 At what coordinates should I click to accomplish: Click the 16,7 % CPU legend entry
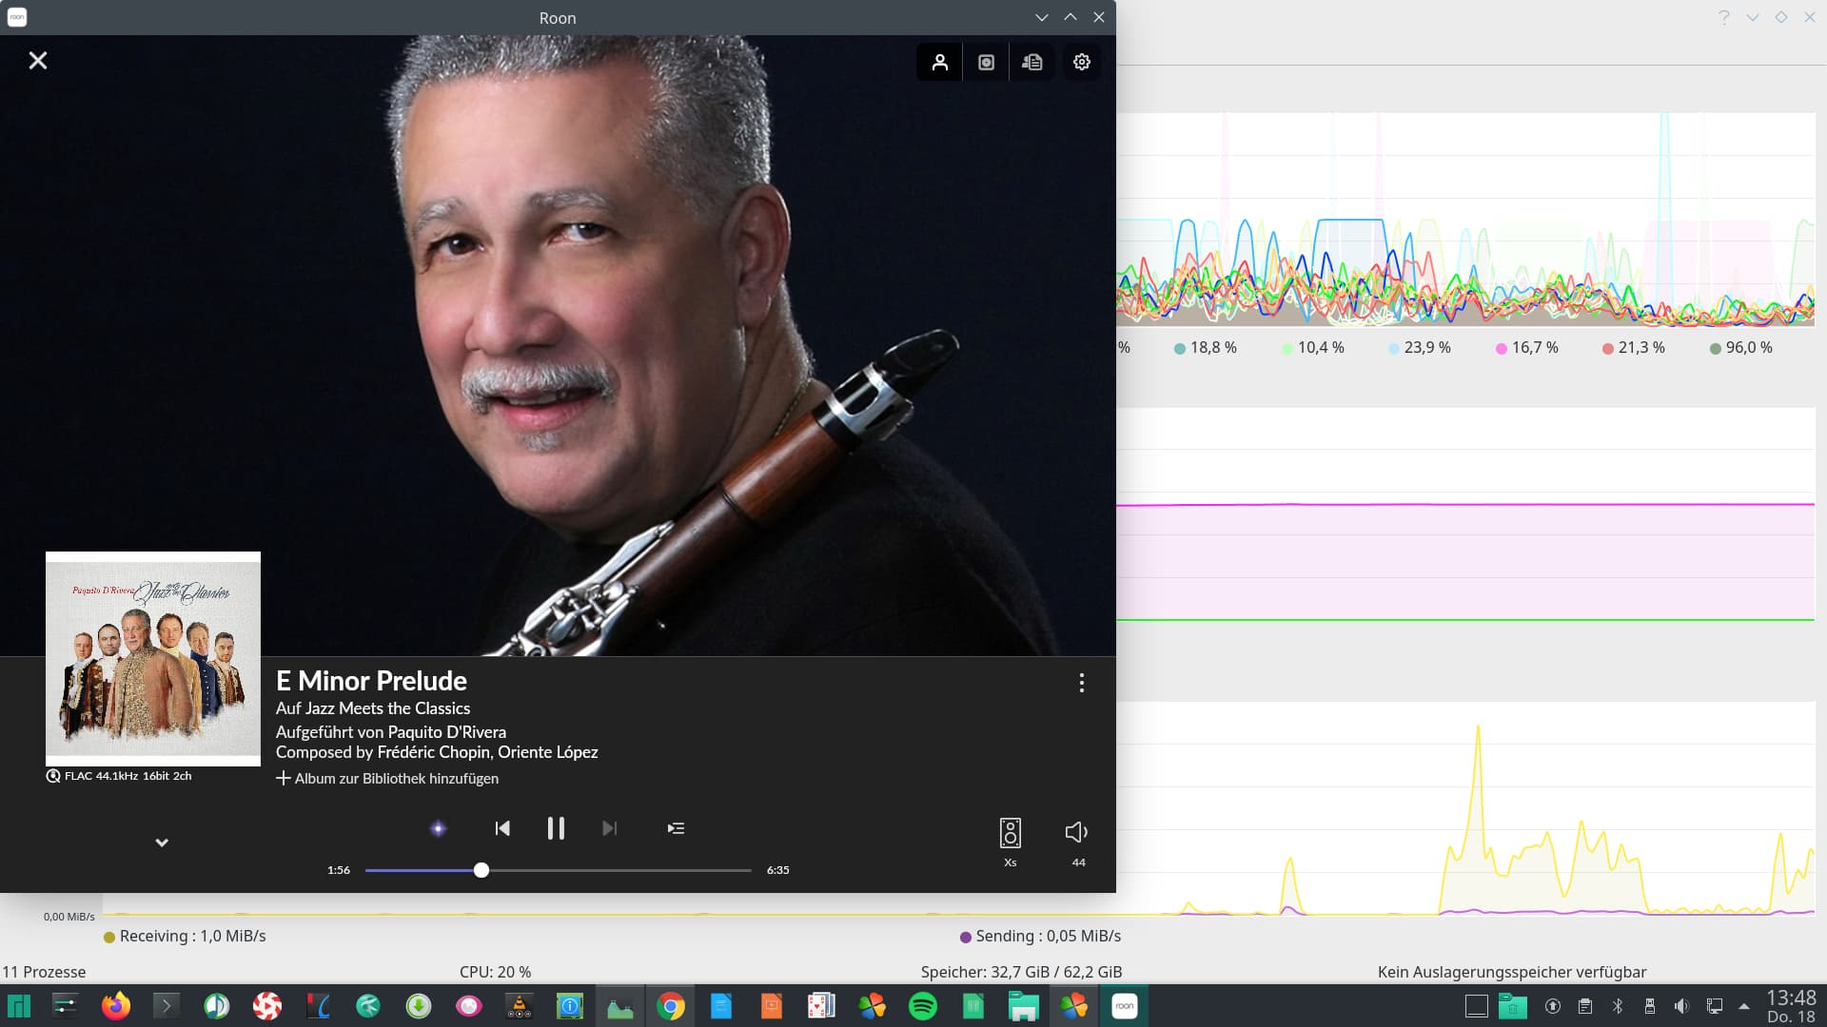1527,348
